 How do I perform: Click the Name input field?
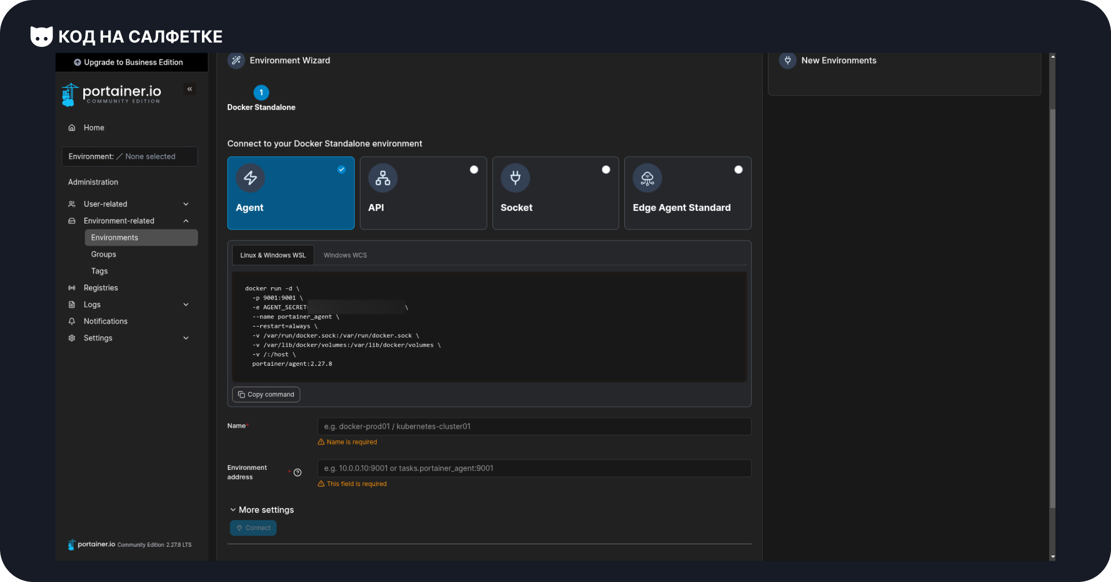pyautogui.click(x=534, y=427)
